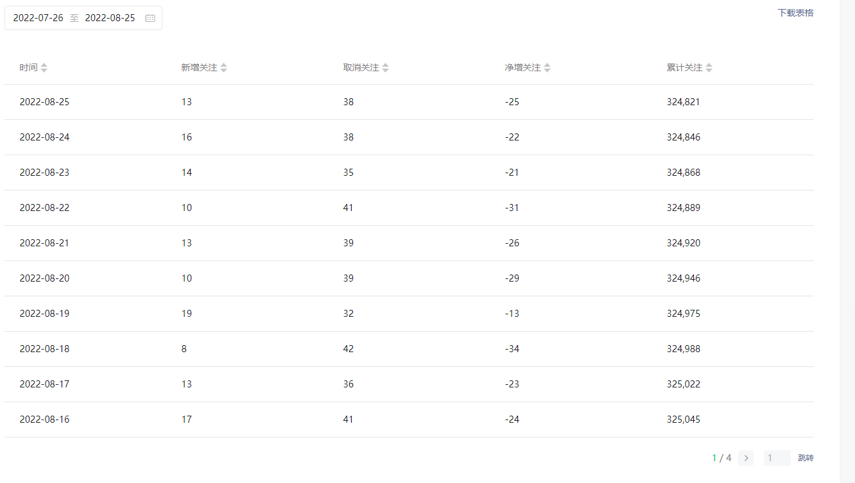Focus the page number input box

777,458
